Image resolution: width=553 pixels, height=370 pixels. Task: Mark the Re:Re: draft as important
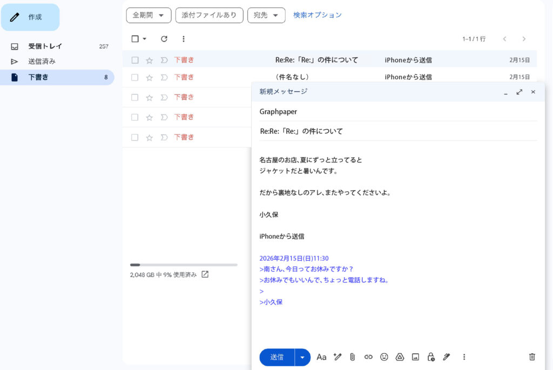coord(164,60)
